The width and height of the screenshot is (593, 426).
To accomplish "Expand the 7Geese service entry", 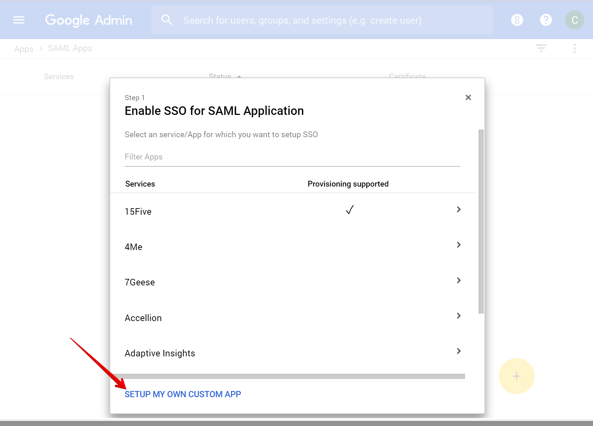I will coord(458,280).
